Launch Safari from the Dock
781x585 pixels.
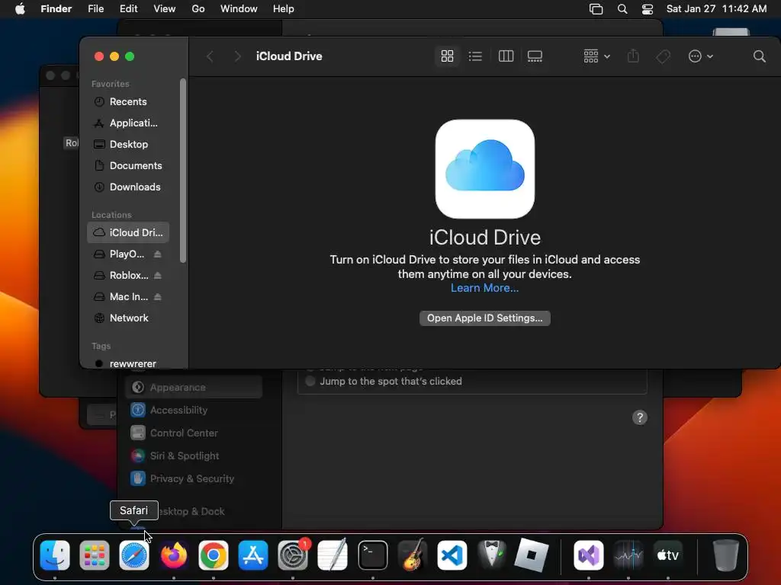pyautogui.click(x=134, y=555)
